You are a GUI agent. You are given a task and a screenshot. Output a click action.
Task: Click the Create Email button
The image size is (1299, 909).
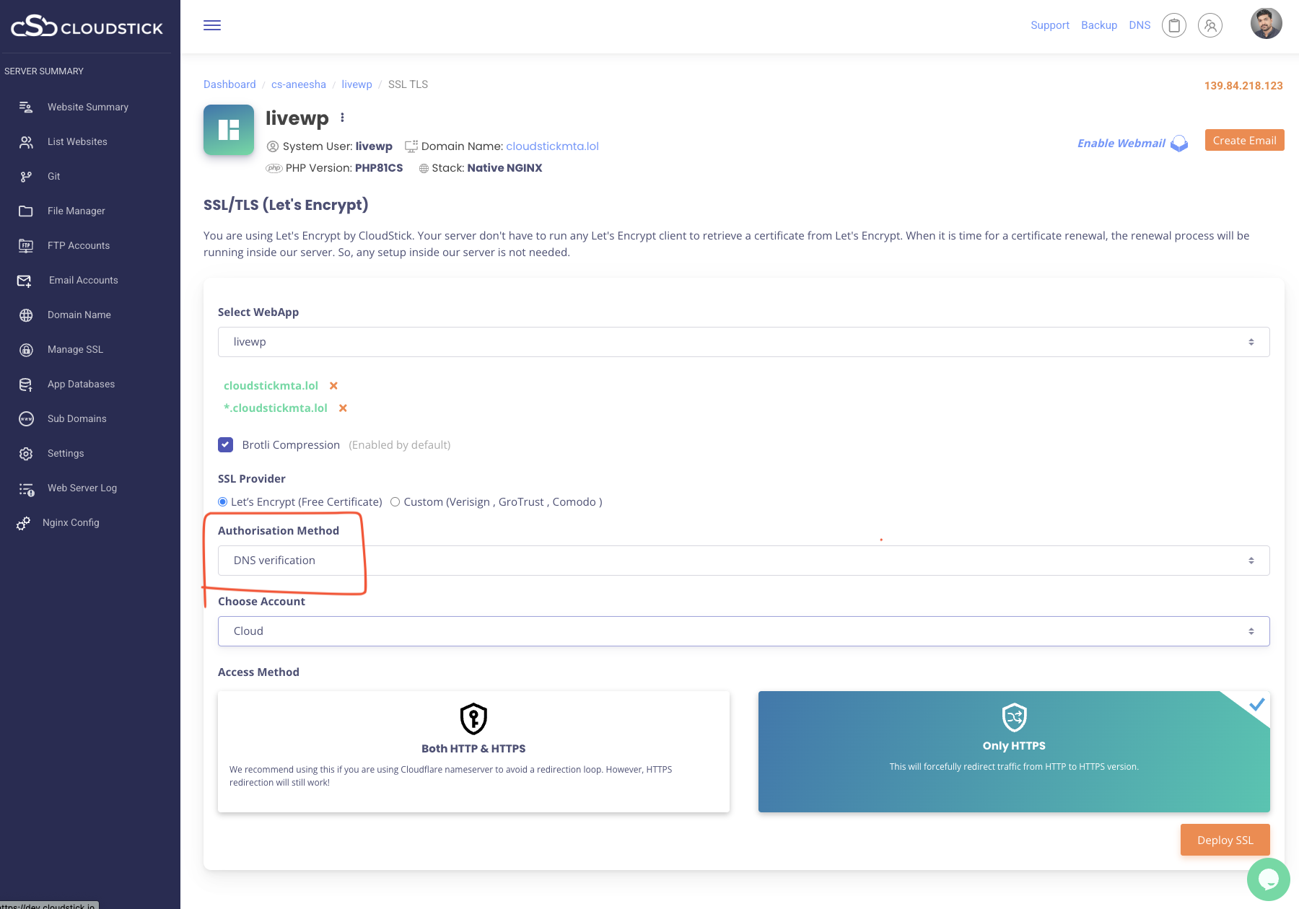pos(1244,141)
